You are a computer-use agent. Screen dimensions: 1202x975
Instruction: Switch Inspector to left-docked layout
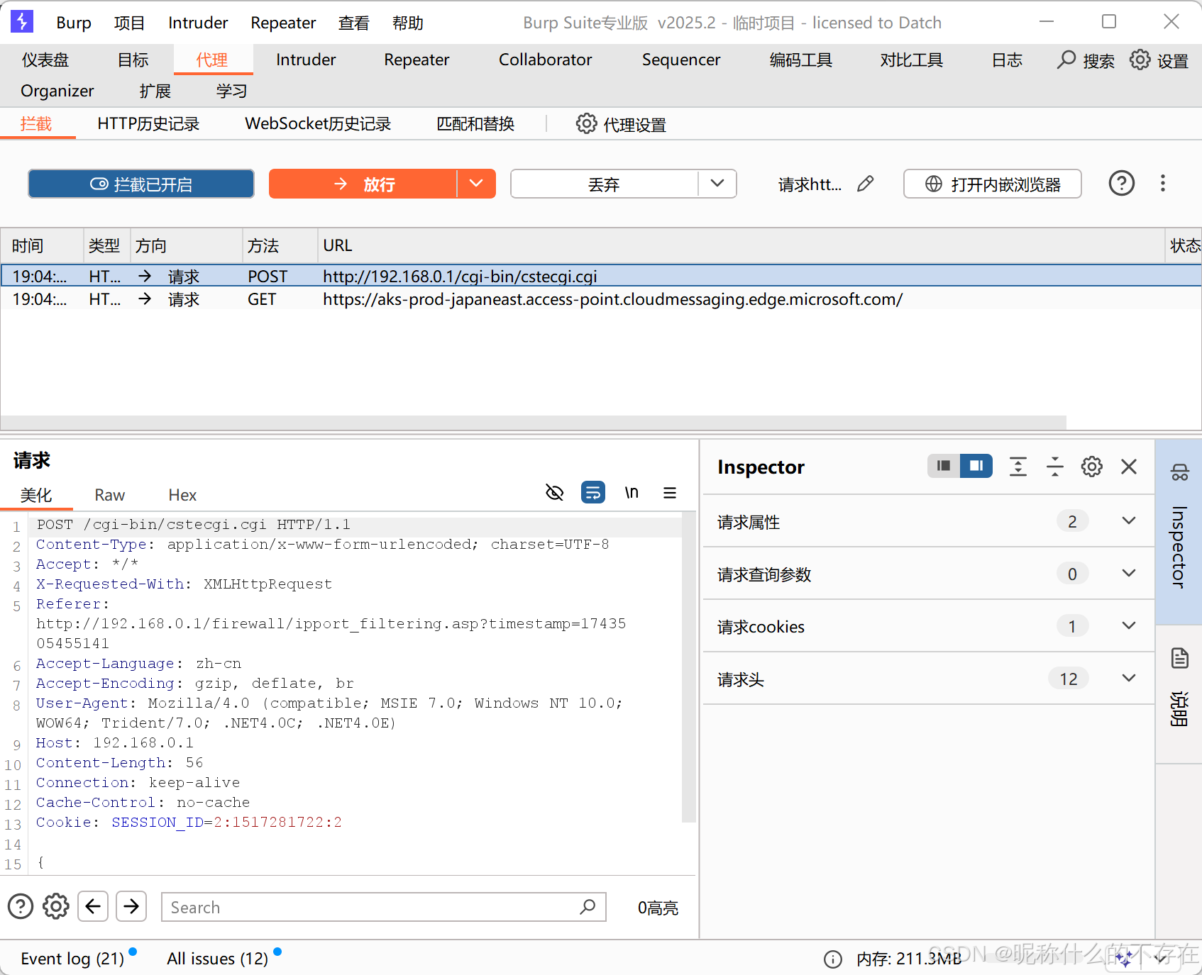pos(943,466)
